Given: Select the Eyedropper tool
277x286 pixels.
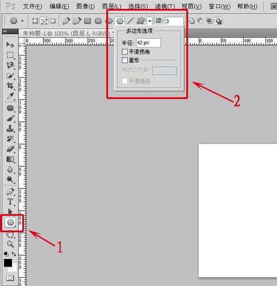Looking at the screenshot, I should click(x=10, y=96).
